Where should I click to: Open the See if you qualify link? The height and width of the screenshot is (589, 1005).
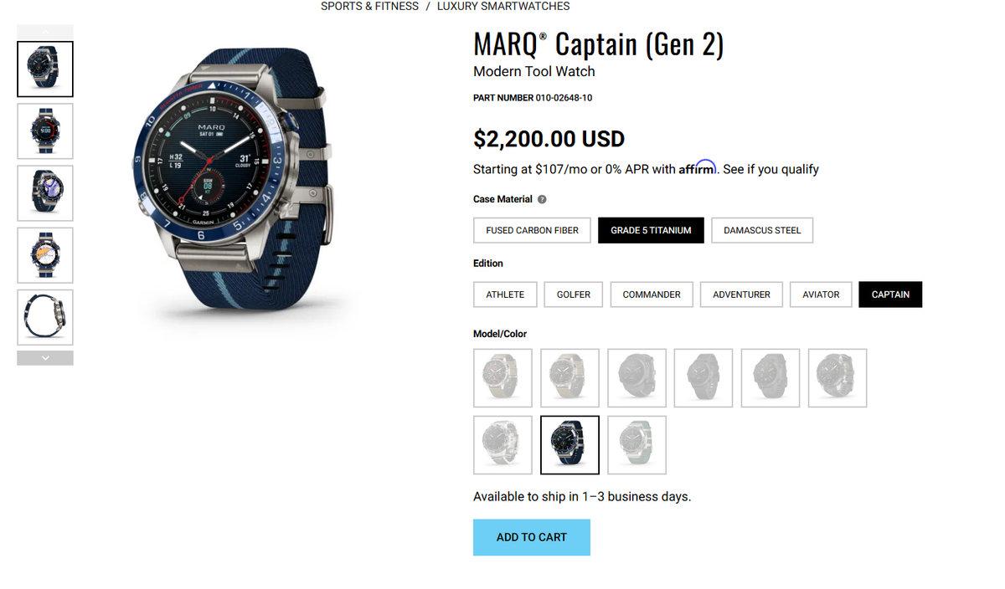coord(770,169)
